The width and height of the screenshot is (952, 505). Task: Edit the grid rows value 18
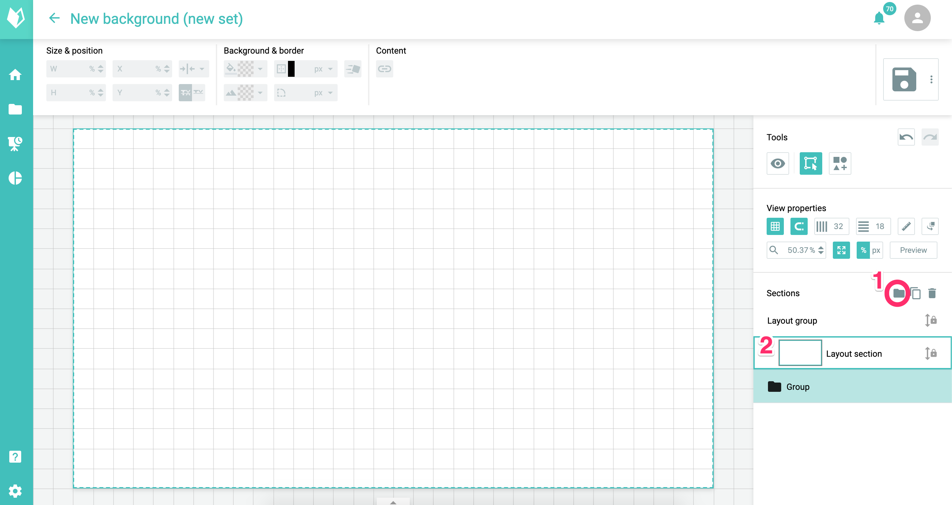click(873, 226)
